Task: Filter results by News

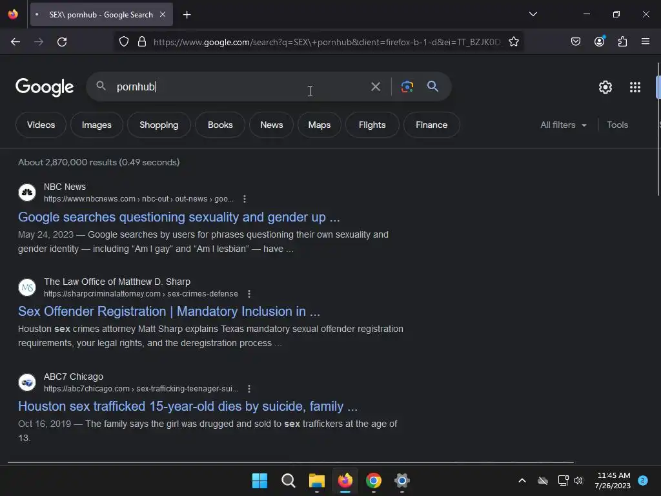Action: coord(272,125)
